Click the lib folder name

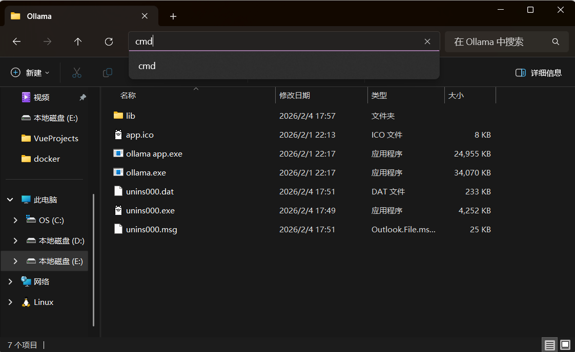[131, 116]
